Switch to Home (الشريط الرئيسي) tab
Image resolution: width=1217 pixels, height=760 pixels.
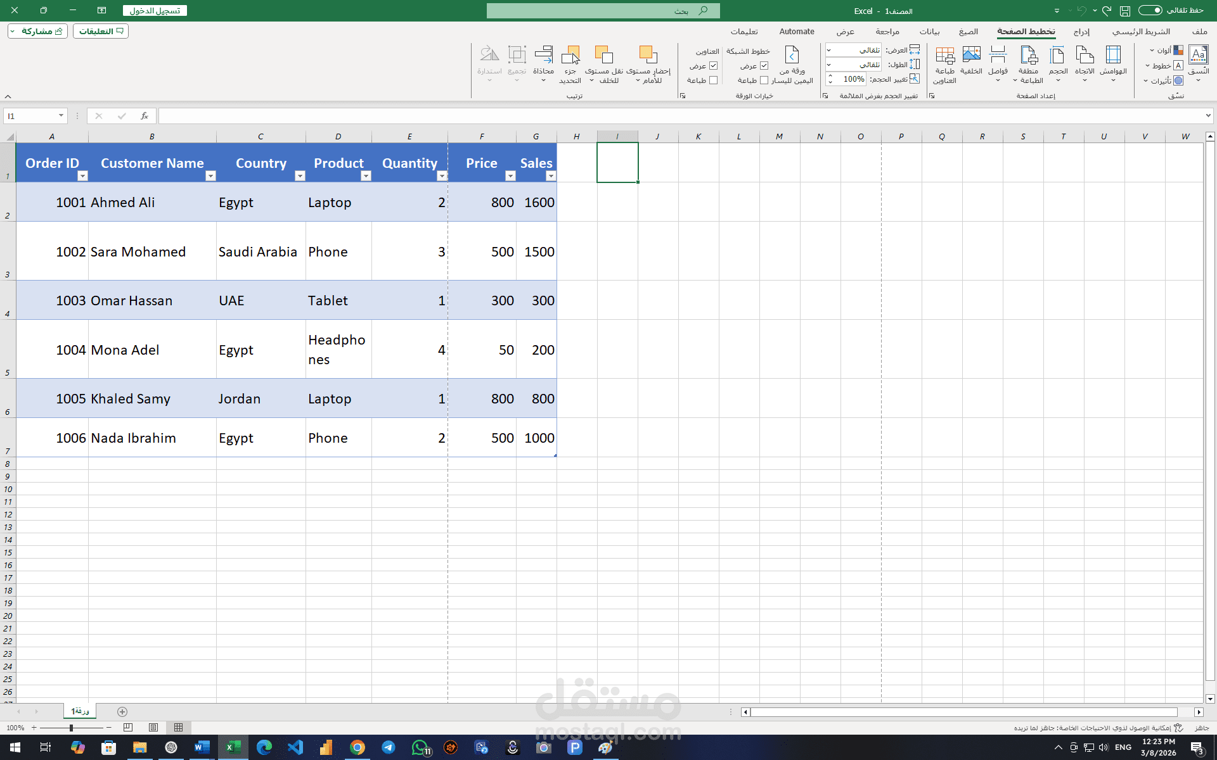(x=1141, y=32)
